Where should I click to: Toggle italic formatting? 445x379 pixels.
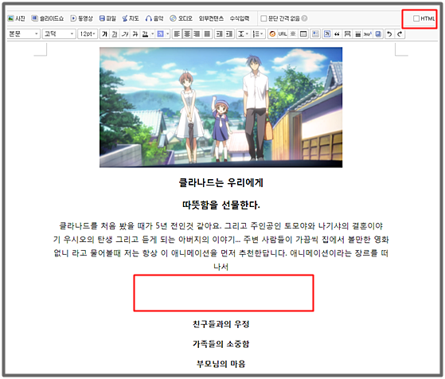click(125, 34)
